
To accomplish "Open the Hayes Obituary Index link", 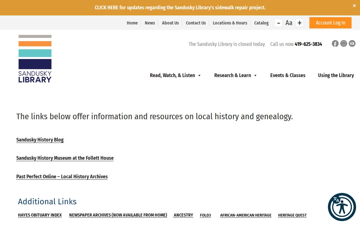I will 40,215.
